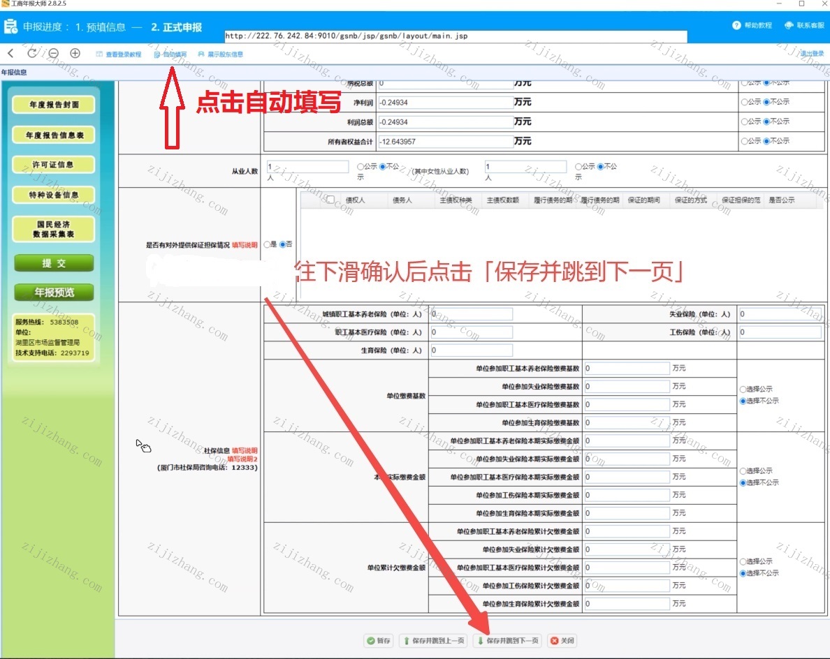Click the 从业人数 input field
Image resolution: width=830 pixels, height=659 pixels.
(x=307, y=167)
